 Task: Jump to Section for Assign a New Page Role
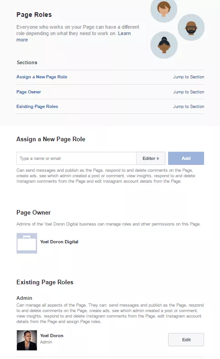click(x=189, y=77)
